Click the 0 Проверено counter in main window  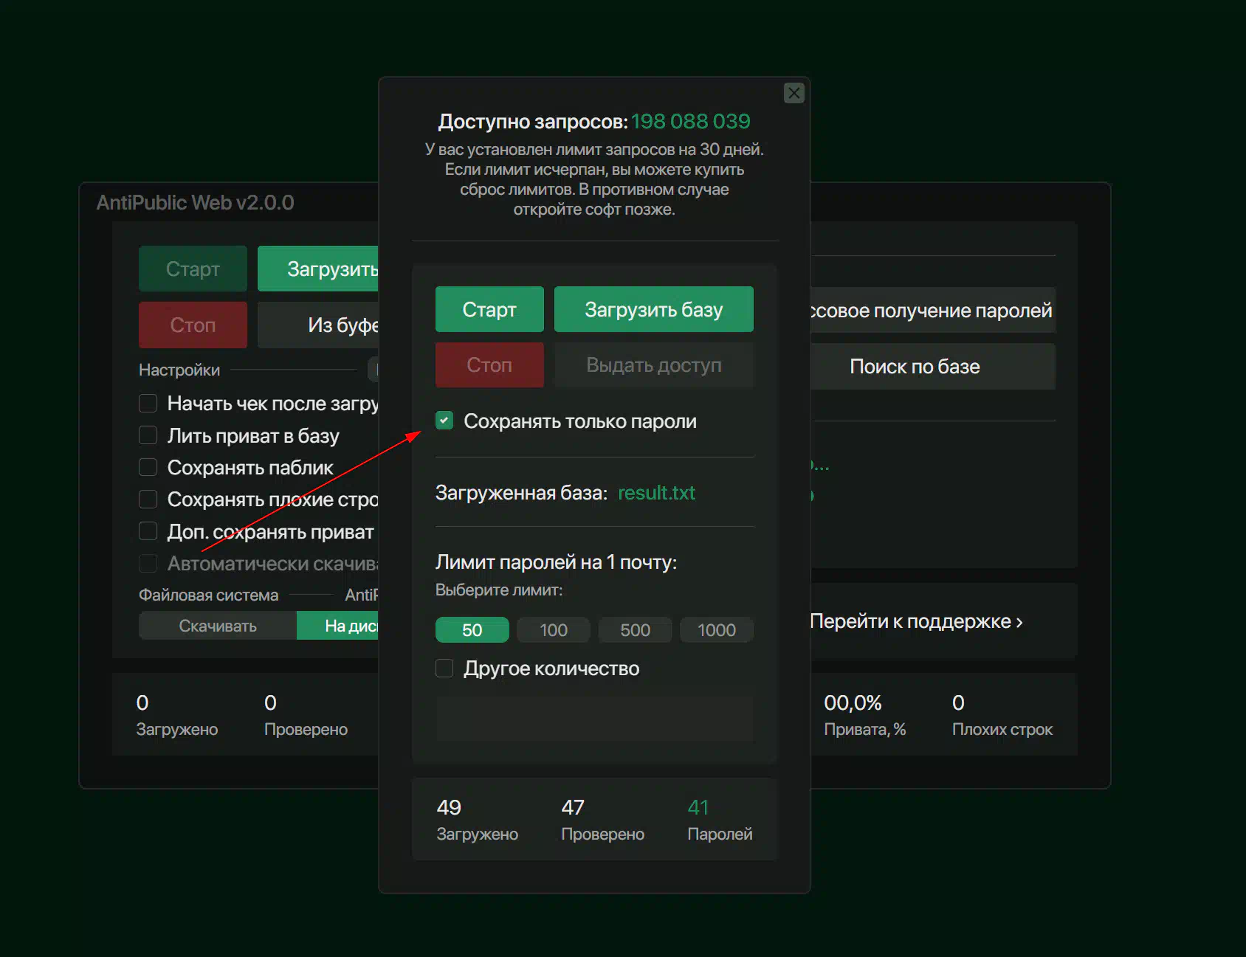click(x=306, y=715)
